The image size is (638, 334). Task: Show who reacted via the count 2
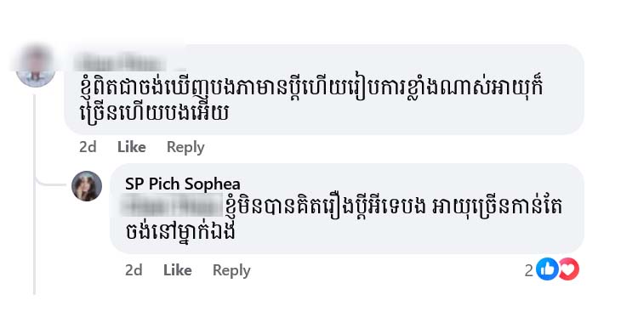(x=528, y=270)
